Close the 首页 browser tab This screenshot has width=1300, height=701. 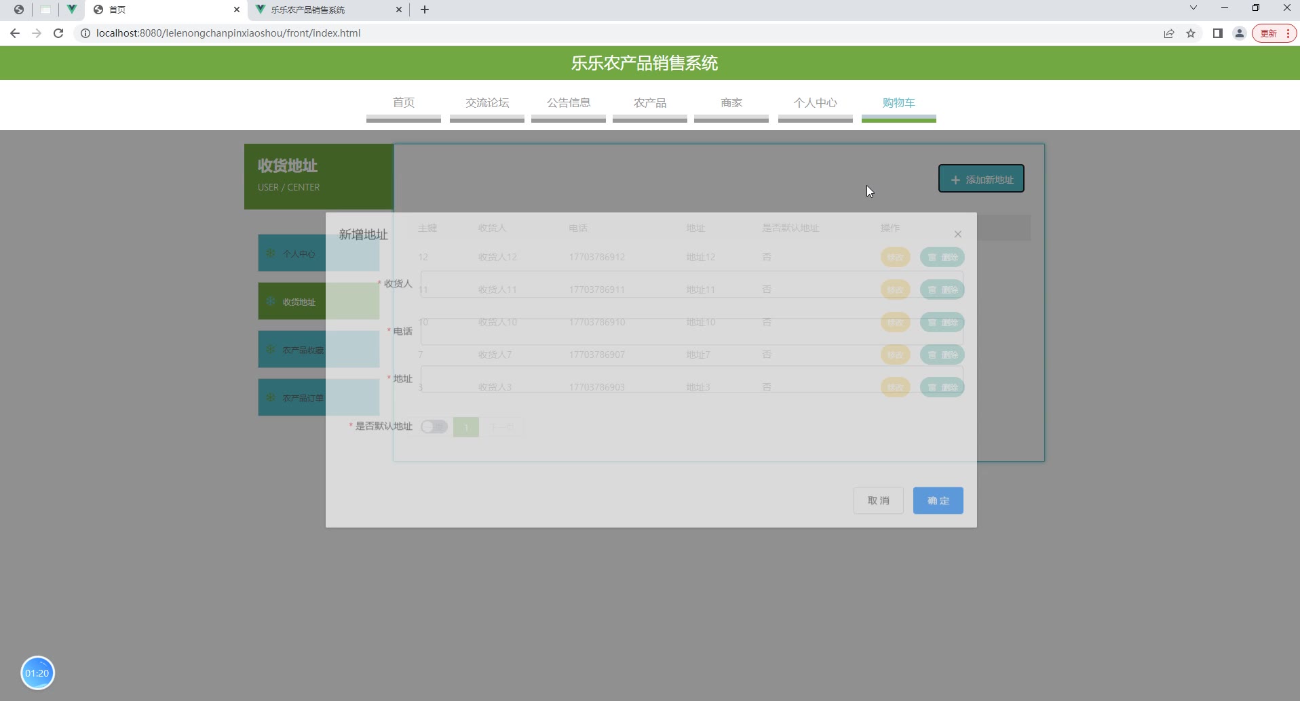click(x=237, y=9)
